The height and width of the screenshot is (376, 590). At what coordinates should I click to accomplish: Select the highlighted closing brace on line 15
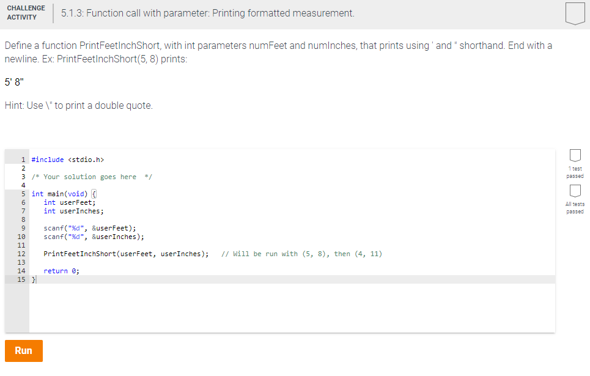click(32, 279)
